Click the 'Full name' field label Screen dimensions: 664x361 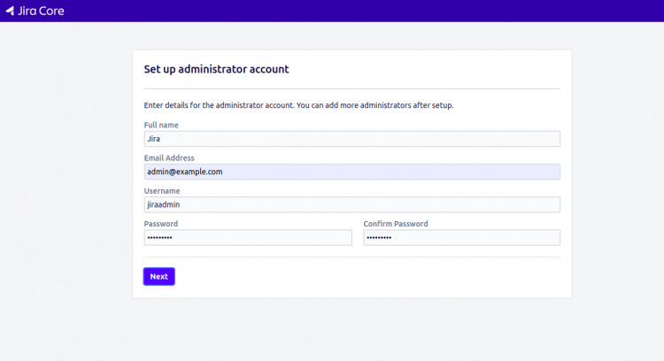click(x=161, y=125)
